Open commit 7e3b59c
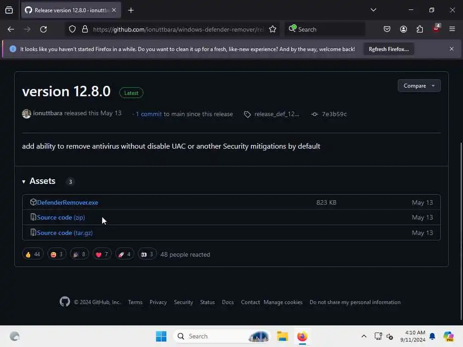 point(334,114)
